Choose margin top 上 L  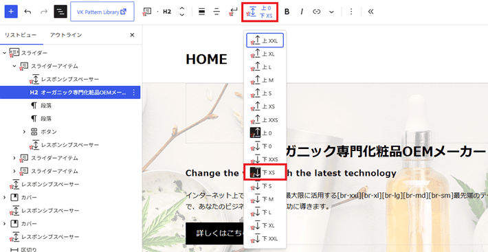coord(265,67)
